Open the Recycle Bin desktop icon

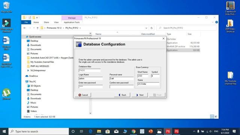pos(6,7)
